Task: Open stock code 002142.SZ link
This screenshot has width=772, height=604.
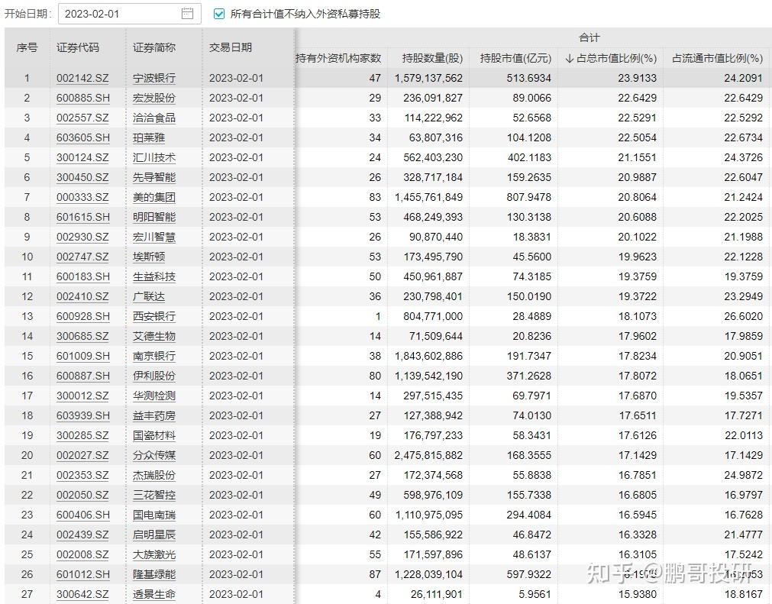Action: click(x=82, y=79)
